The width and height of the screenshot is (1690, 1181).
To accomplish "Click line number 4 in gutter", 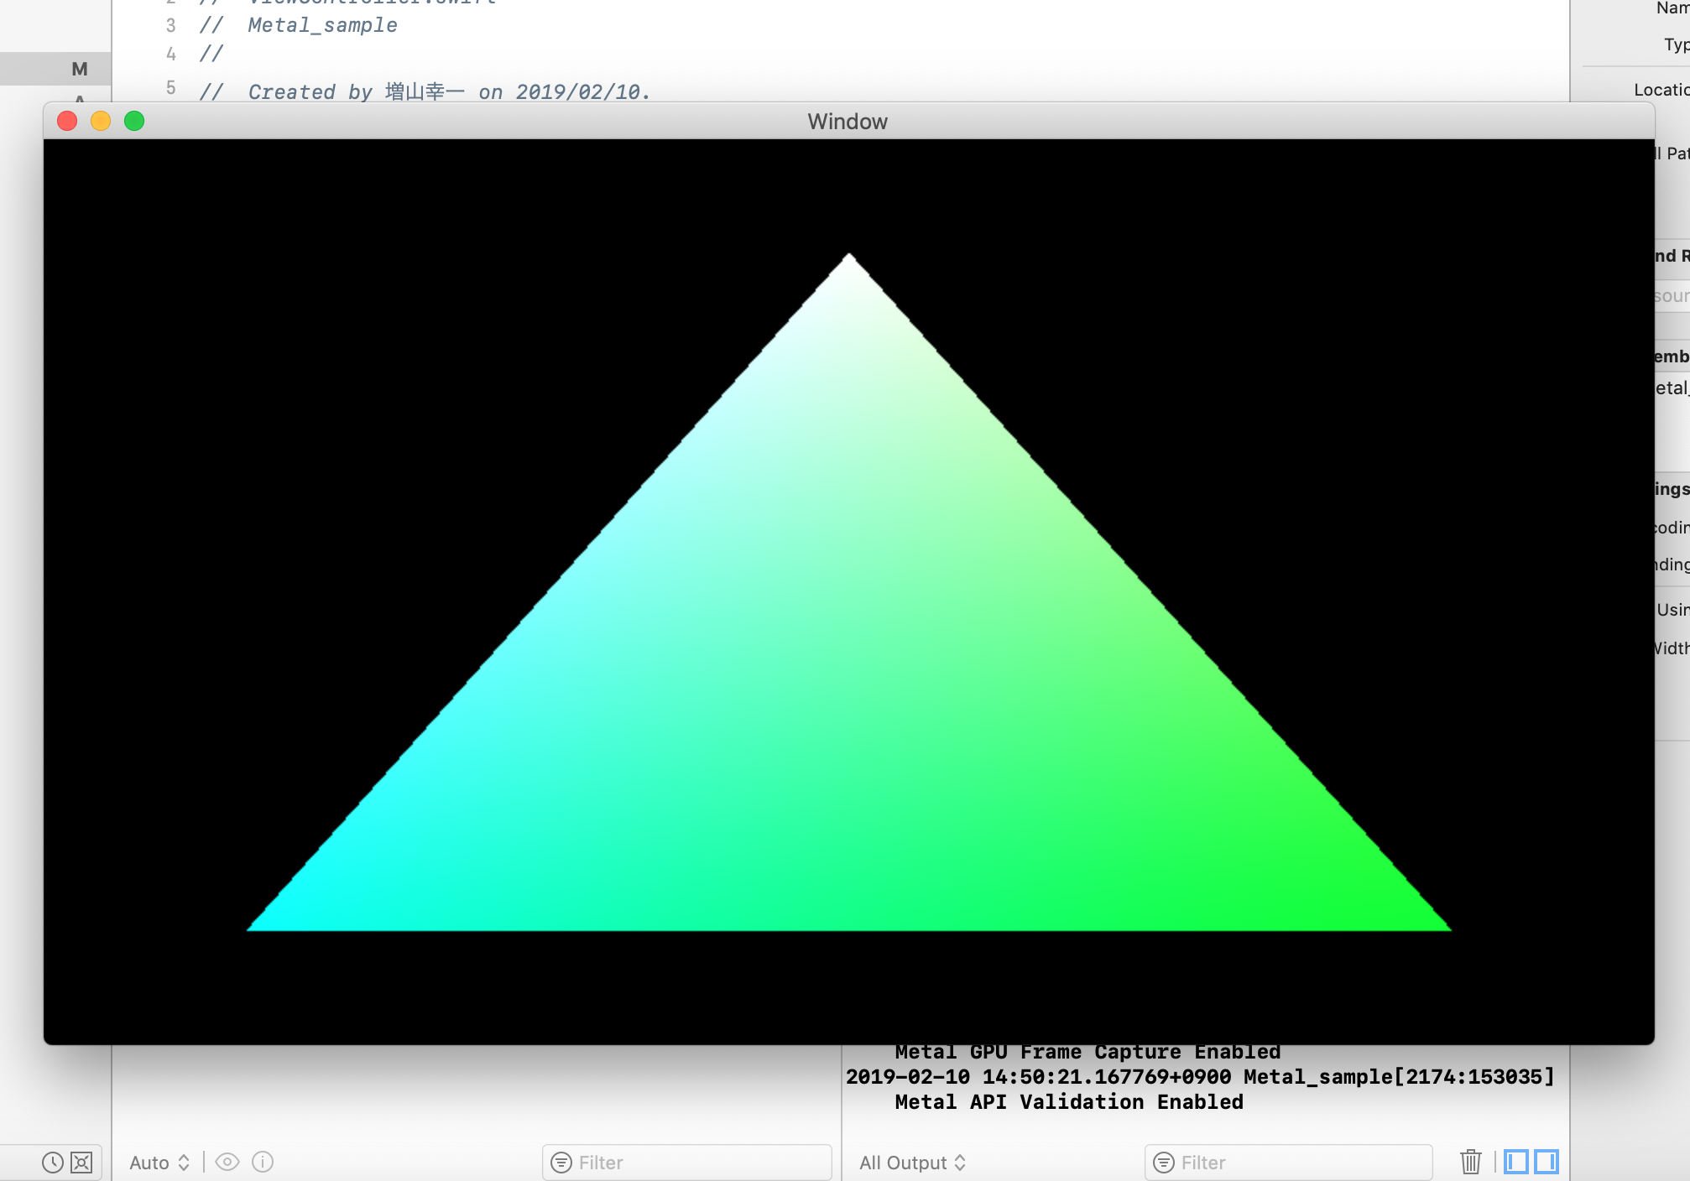I will pyautogui.click(x=171, y=55).
